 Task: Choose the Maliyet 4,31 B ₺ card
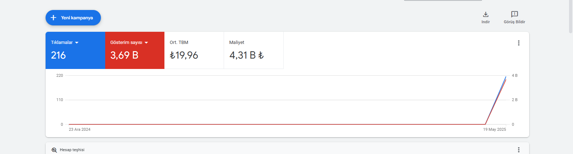pyautogui.click(x=254, y=50)
